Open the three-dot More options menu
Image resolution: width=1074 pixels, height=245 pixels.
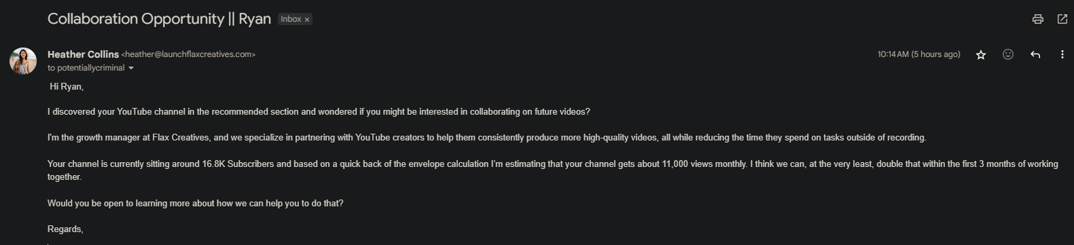1062,54
